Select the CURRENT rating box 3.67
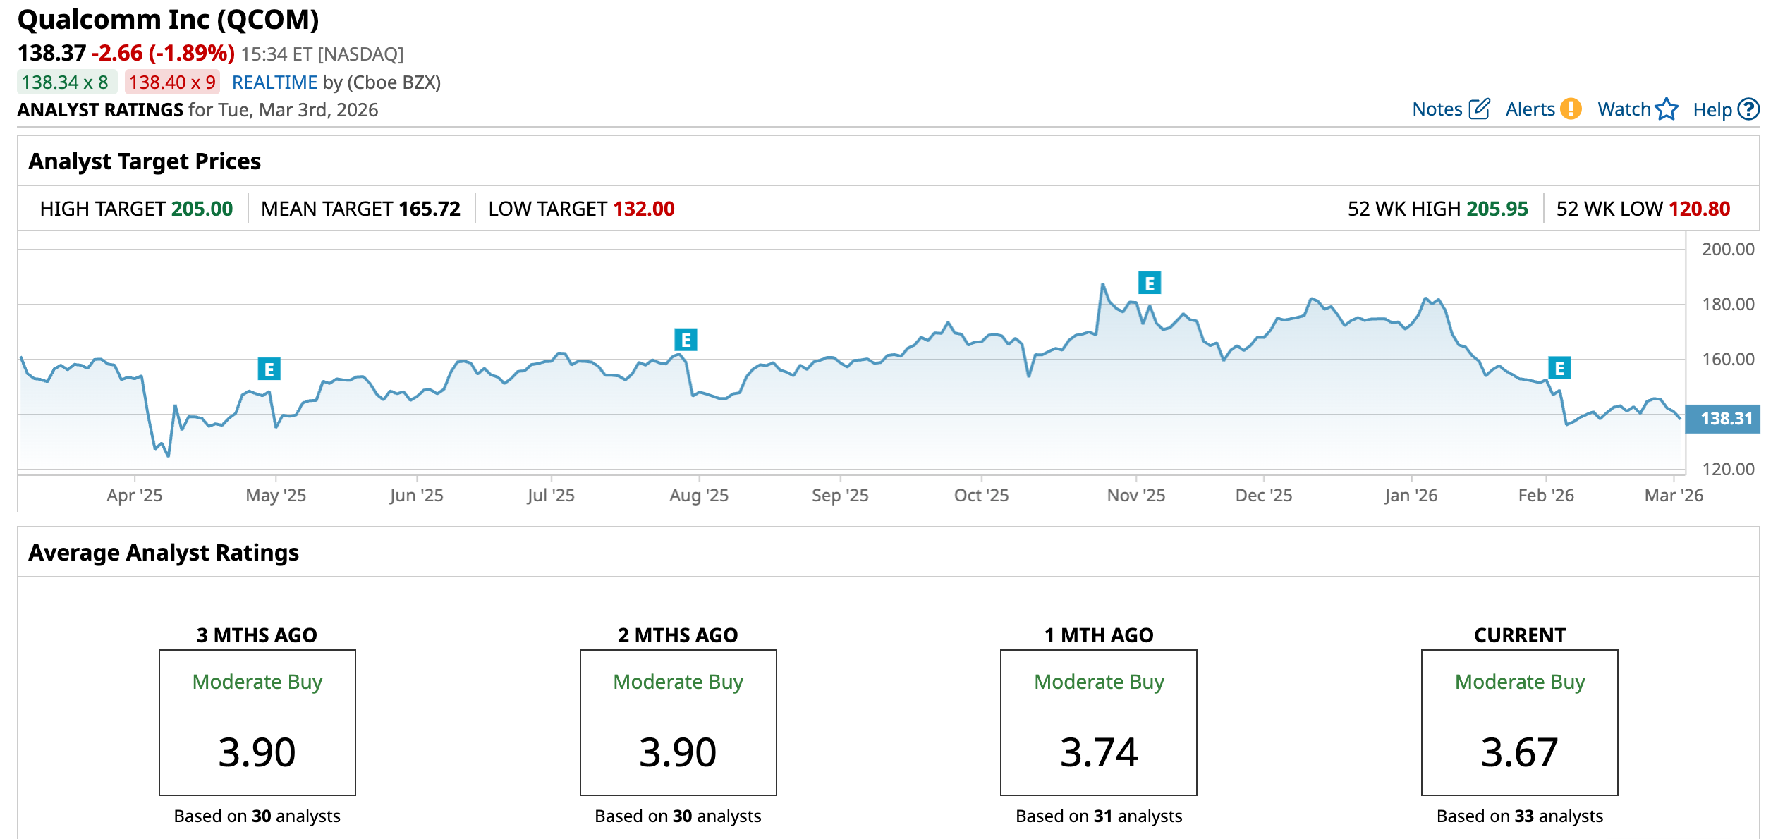This screenshot has height=839, width=1766. tap(1519, 723)
